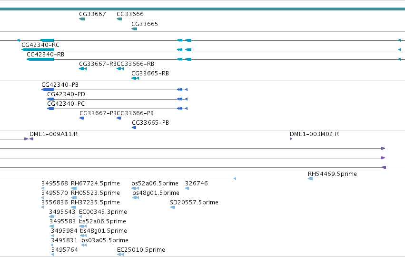405x257 pixels.
Task: Select the CG33666-PB protein label
Action: click(x=135, y=113)
